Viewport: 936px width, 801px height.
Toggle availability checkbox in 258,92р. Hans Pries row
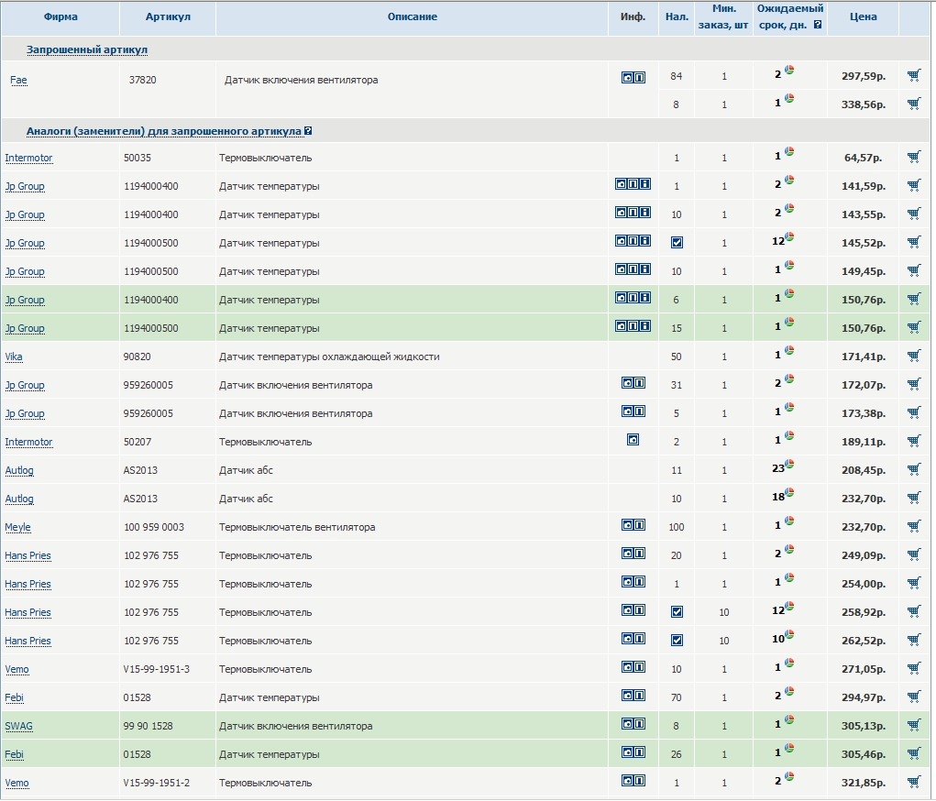(677, 612)
